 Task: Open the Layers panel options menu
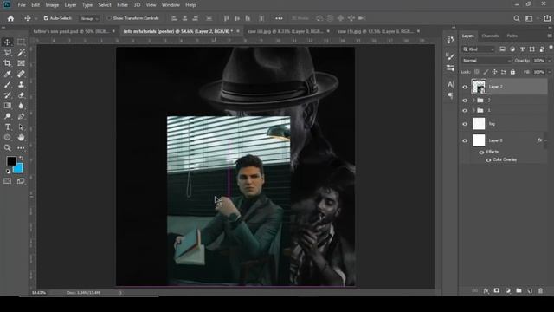pyautogui.click(x=550, y=36)
